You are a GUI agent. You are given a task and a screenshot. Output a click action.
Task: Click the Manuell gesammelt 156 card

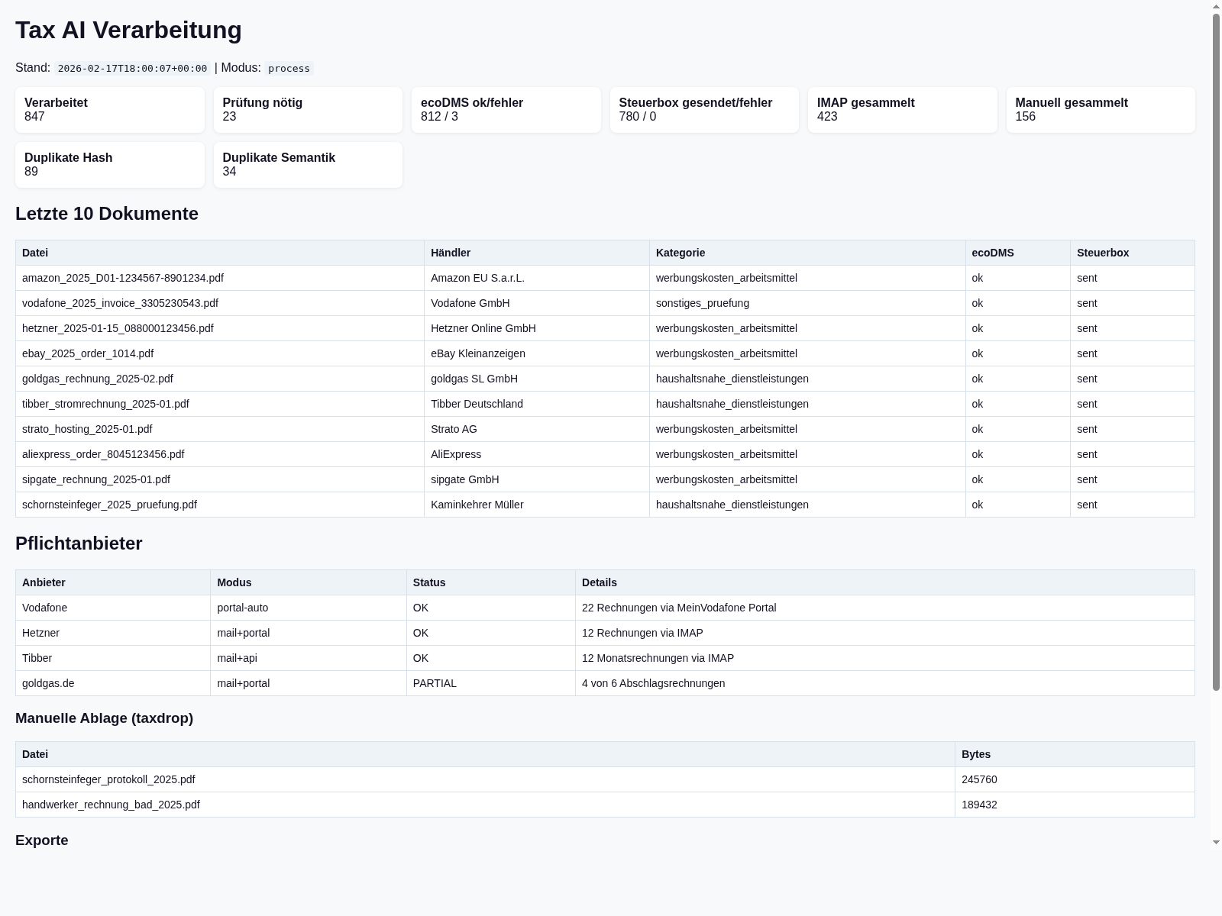(x=1101, y=110)
